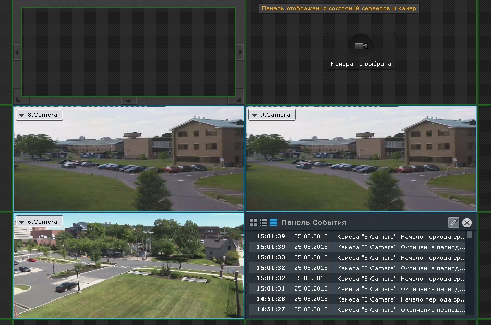Screen dimensions: 491x325
Task: Click the right arrow on empty cell
Action: click(240, 52)
